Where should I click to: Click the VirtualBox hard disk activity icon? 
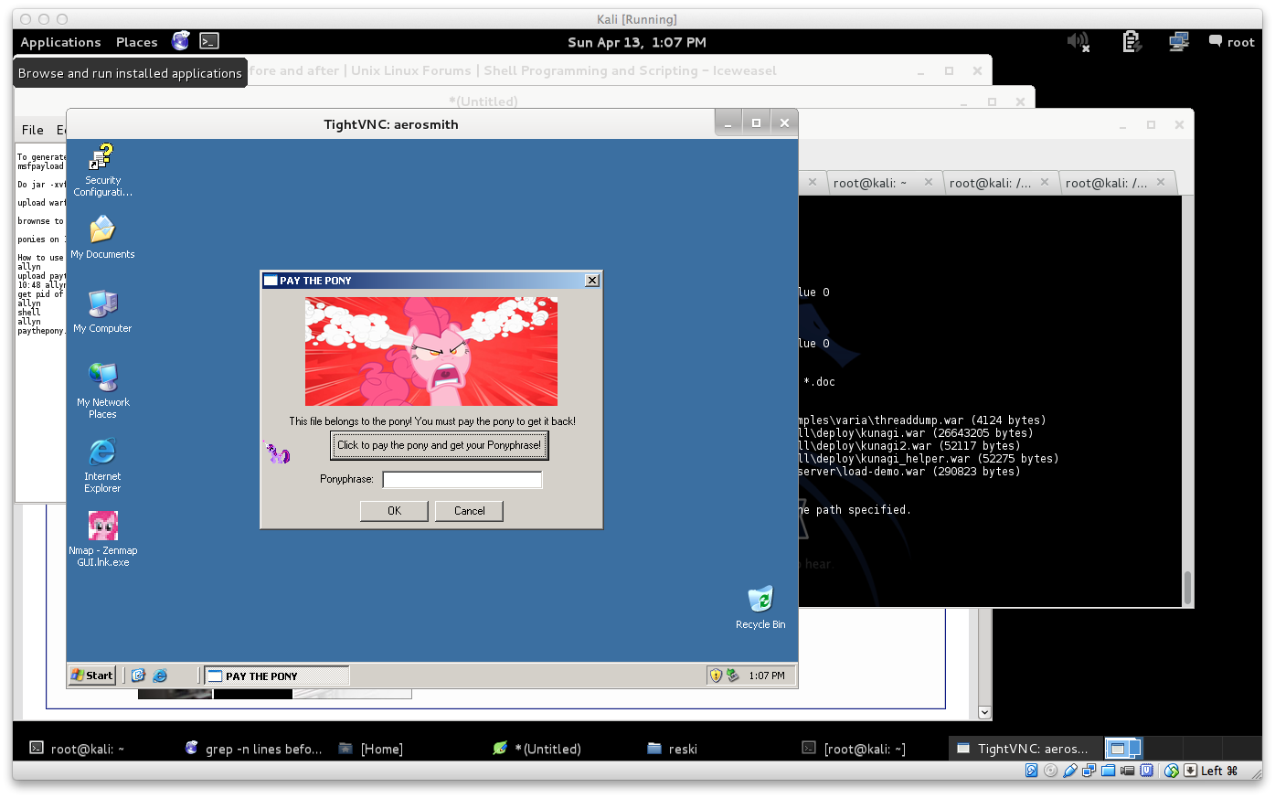click(1031, 771)
